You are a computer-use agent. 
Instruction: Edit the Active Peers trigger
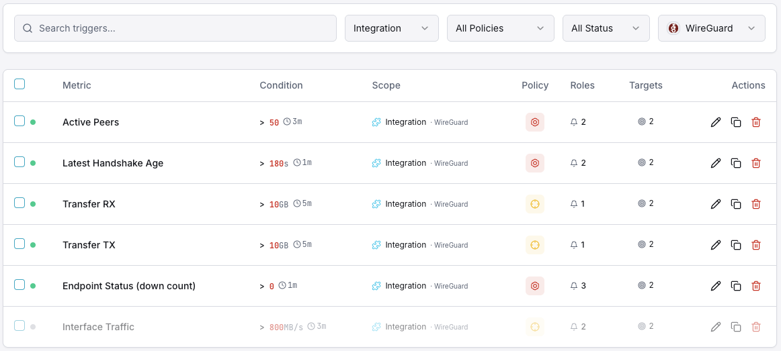[716, 121]
